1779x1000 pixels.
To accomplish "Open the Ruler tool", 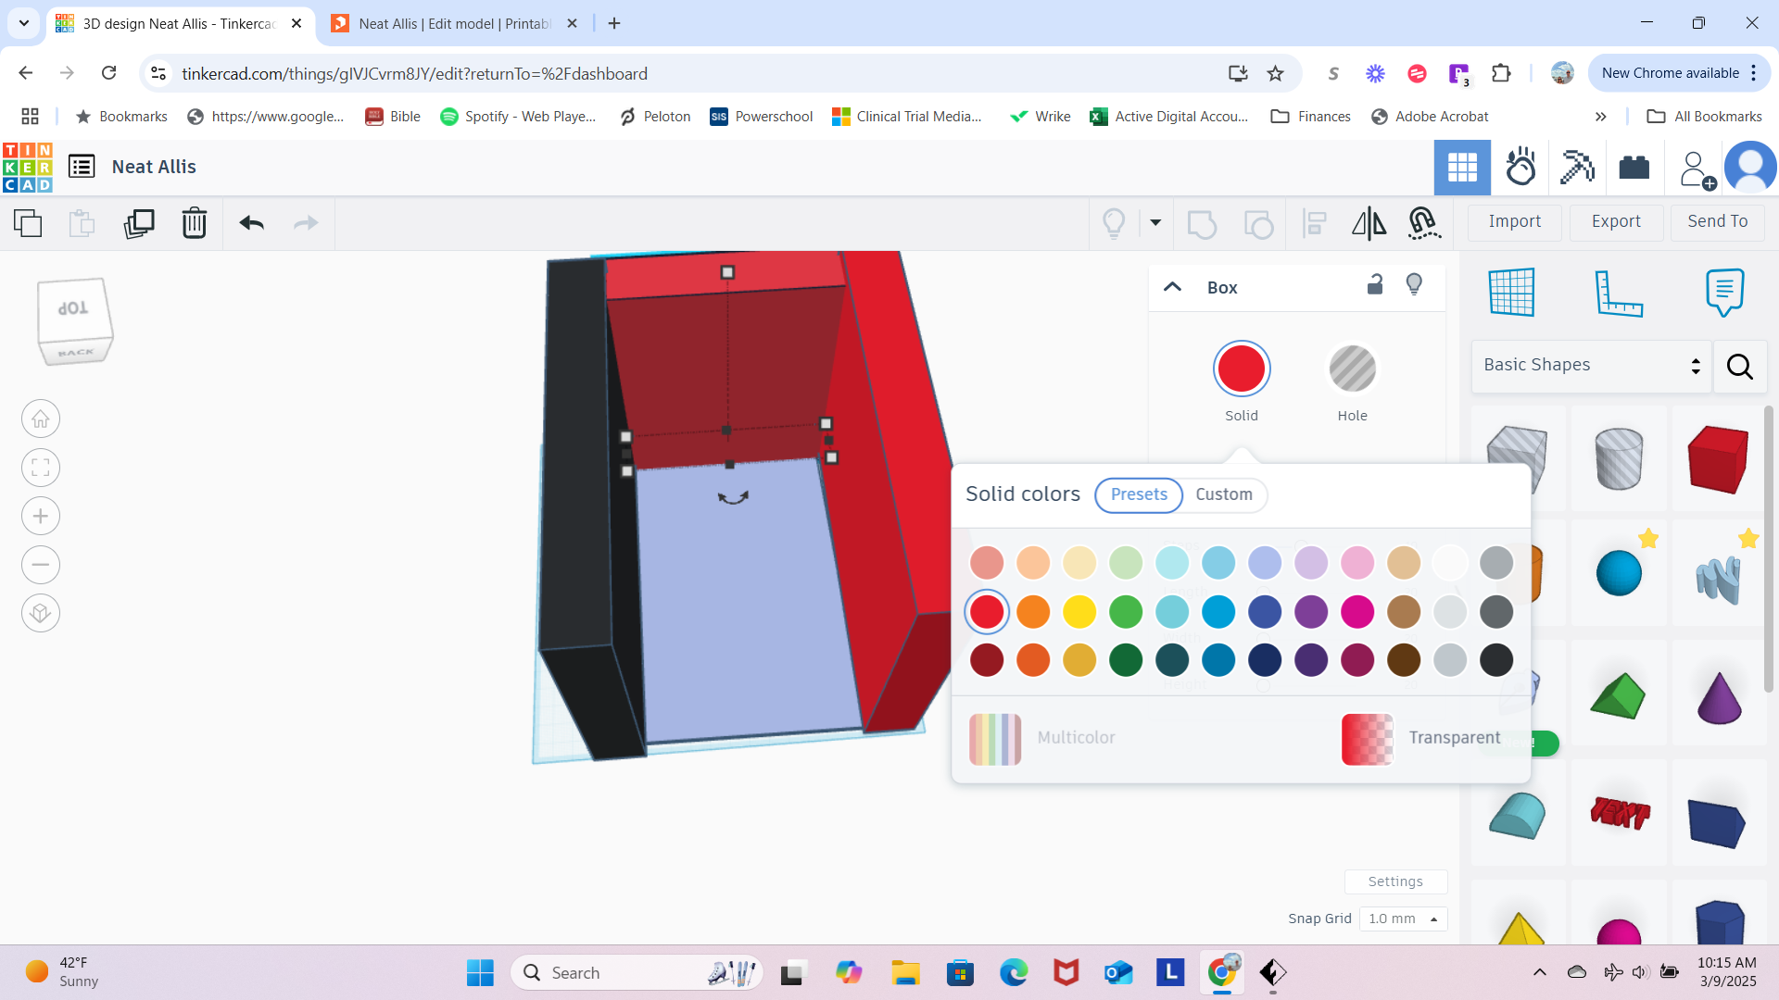I will tap(1618, 293).
